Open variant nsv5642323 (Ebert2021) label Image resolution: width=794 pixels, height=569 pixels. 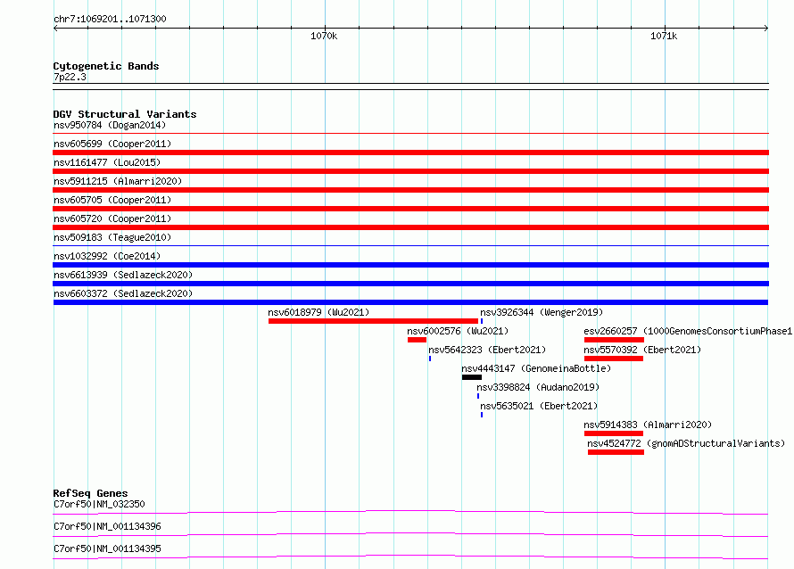point(487,350)
